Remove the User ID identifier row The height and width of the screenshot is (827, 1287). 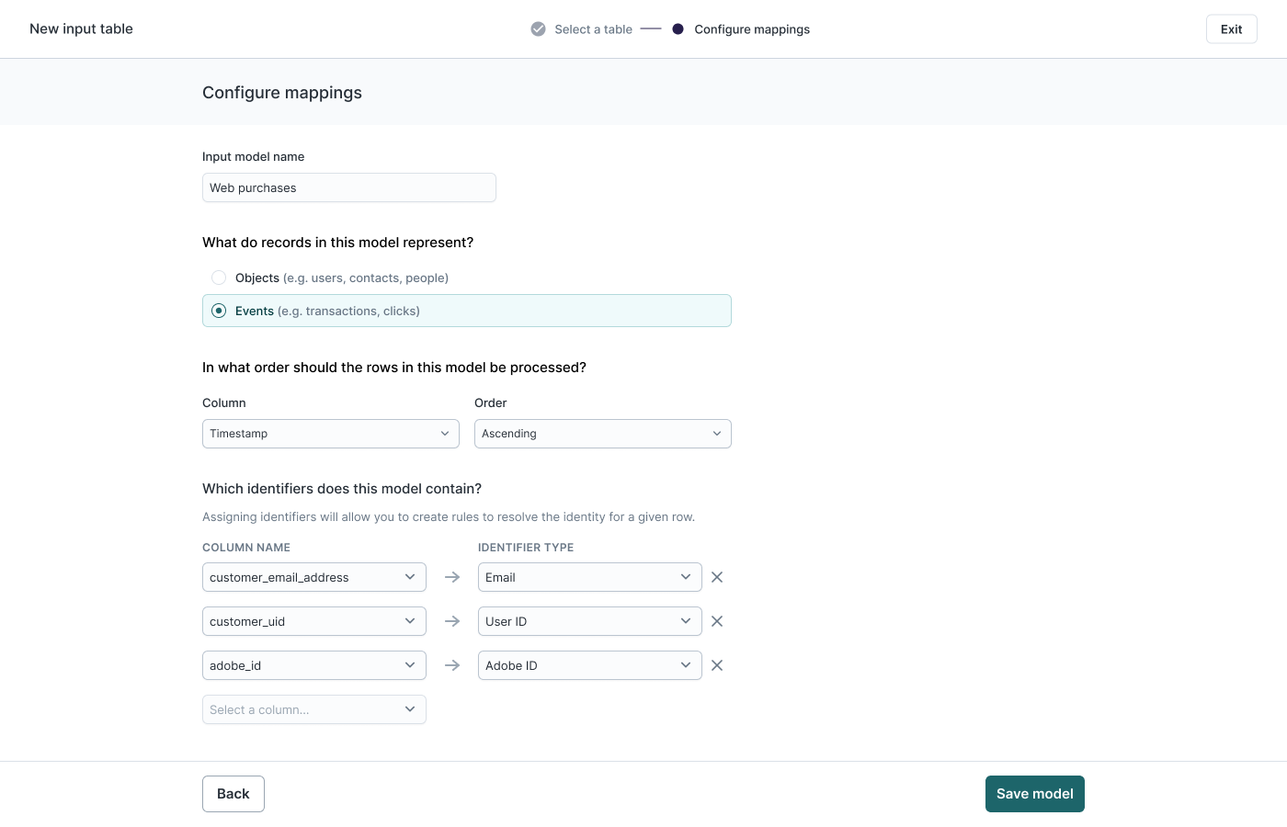point(717,621)
